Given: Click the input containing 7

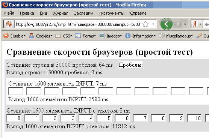Looking at the screenshot, I should [x=140, y=118].
